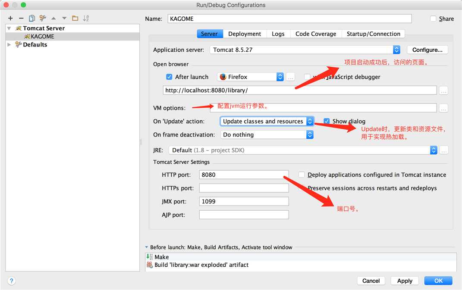This screenshot has width=462, height=290.
Task: Click the AJP port field
Action: coord(244,215)
